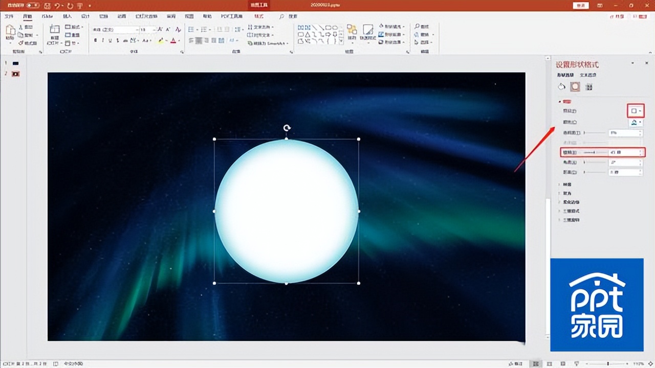Click the shadow Distance slider

tap(595, 172)
